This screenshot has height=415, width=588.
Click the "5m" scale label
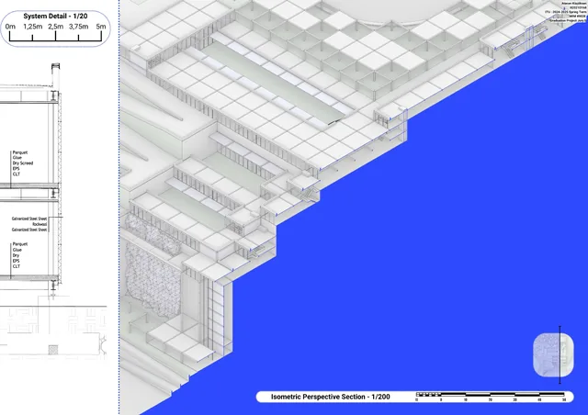tap(101, 27)
